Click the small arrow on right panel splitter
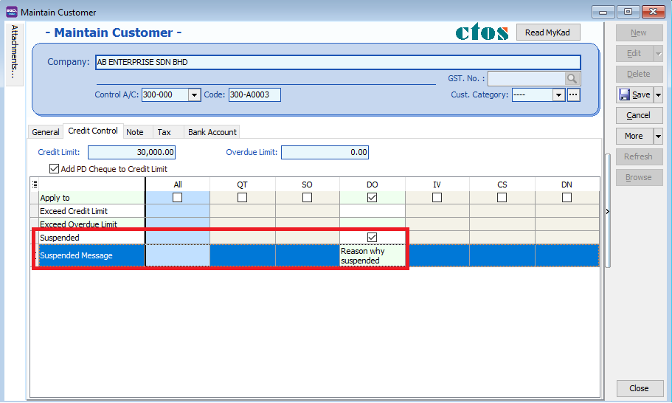This screenshot has width=672, height=403. [x=607, y=212]
